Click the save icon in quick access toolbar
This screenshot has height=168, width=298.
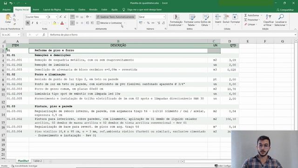[x=5, y=3]
